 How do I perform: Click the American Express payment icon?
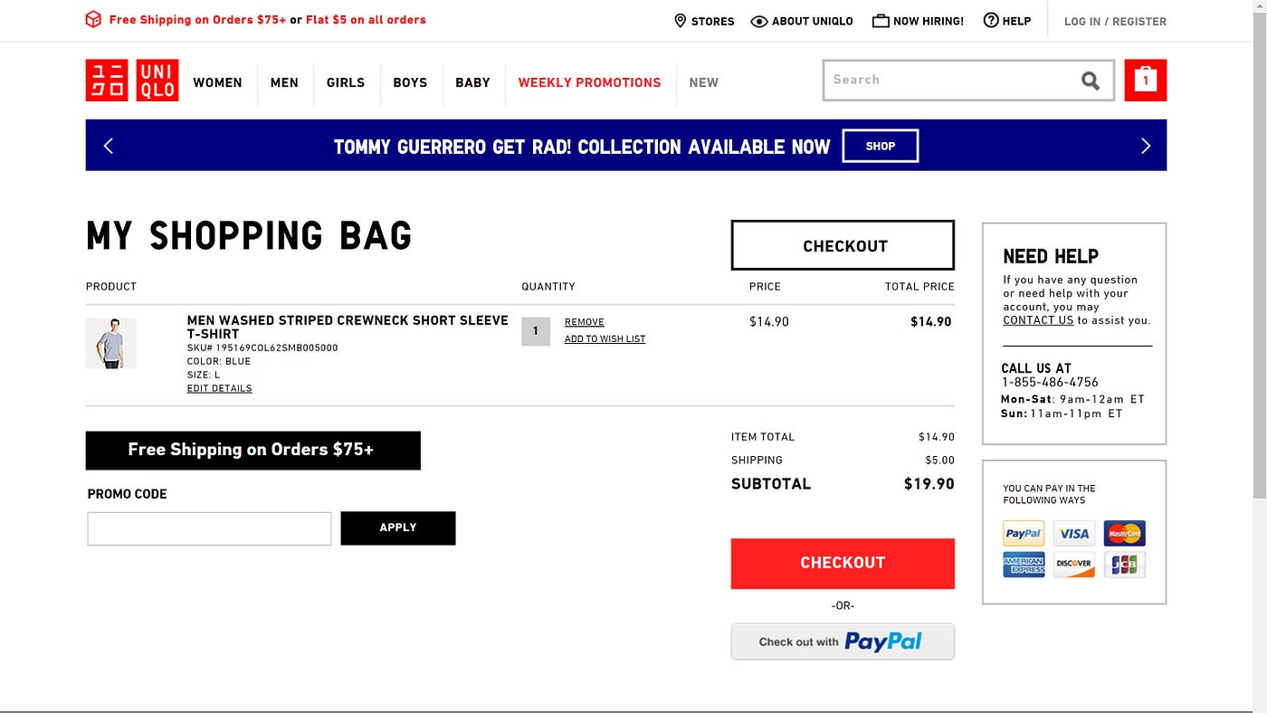1024,565
